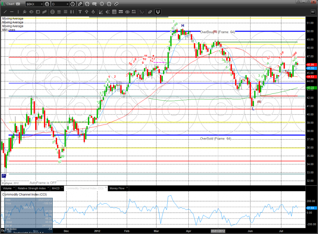Switch to the Relative Strength Index tab
This screenshot has height=234, width=318.
[32, 188]
